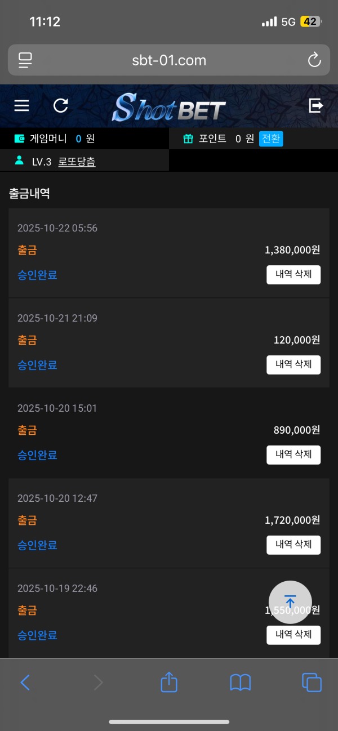338x731 pixels.
Task: Click the page refresh icon beside the menu
Action: (60, 106)
